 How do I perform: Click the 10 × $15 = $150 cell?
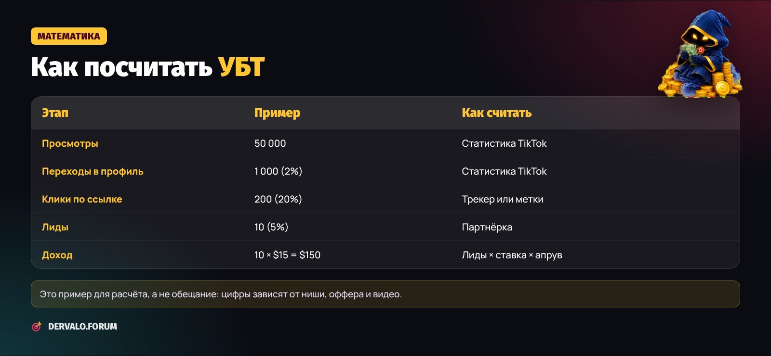tap(287, 255)
